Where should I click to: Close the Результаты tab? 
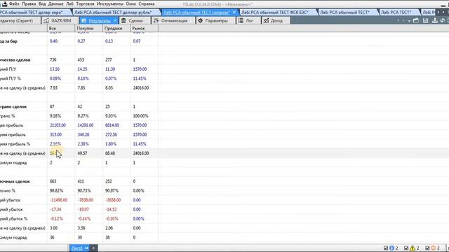pos(115,20)
